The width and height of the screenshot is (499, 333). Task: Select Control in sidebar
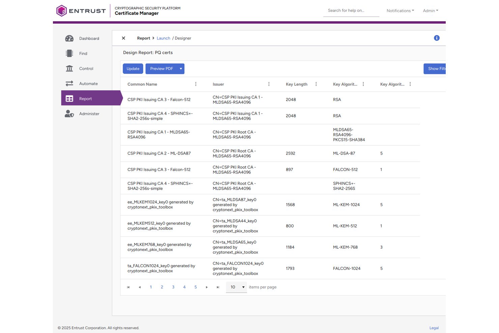click(86, 68)
